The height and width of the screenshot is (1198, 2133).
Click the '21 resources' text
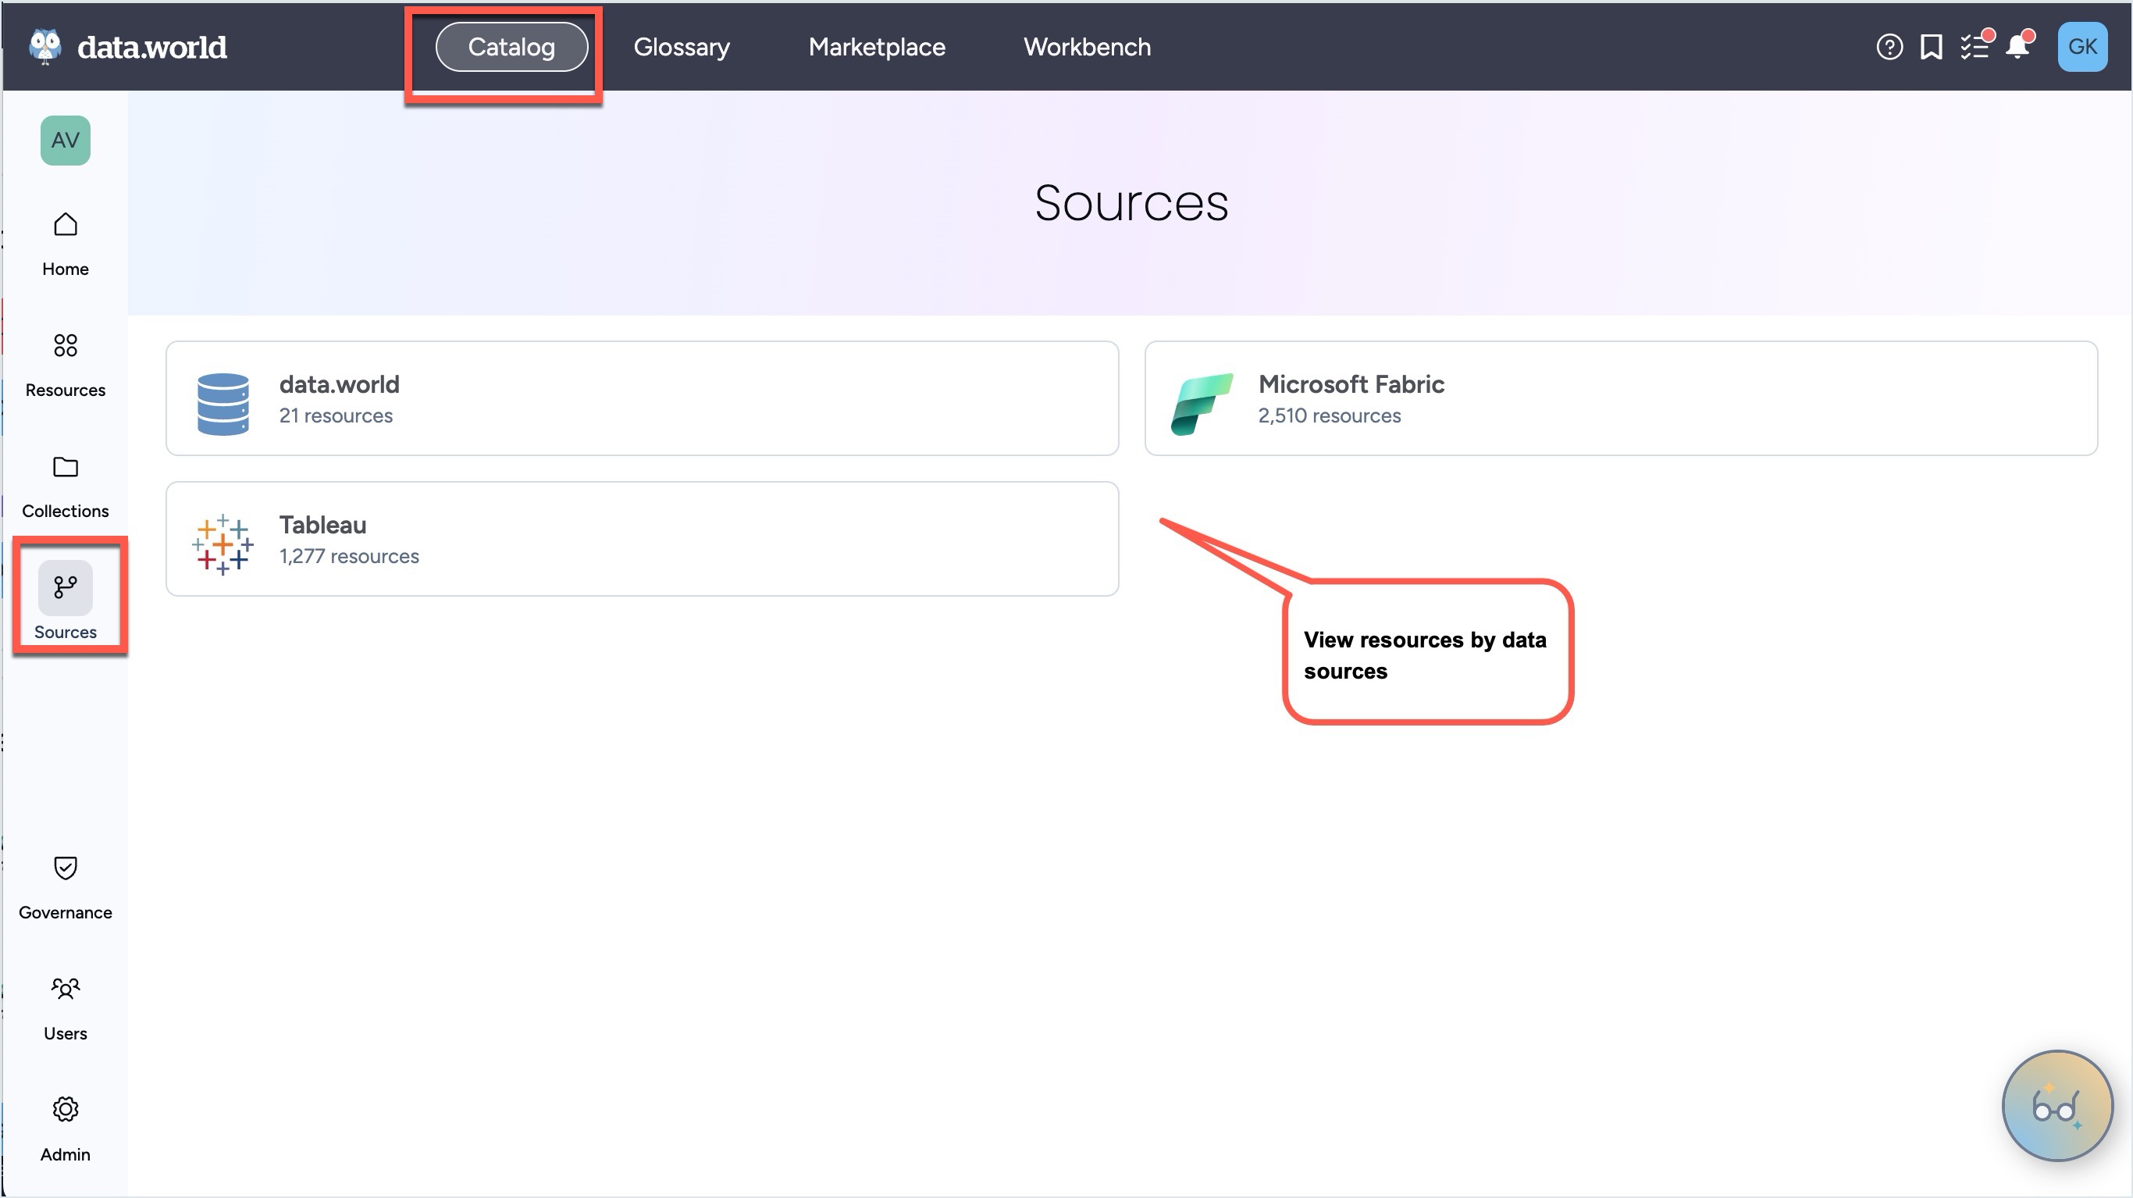(336, 416)
